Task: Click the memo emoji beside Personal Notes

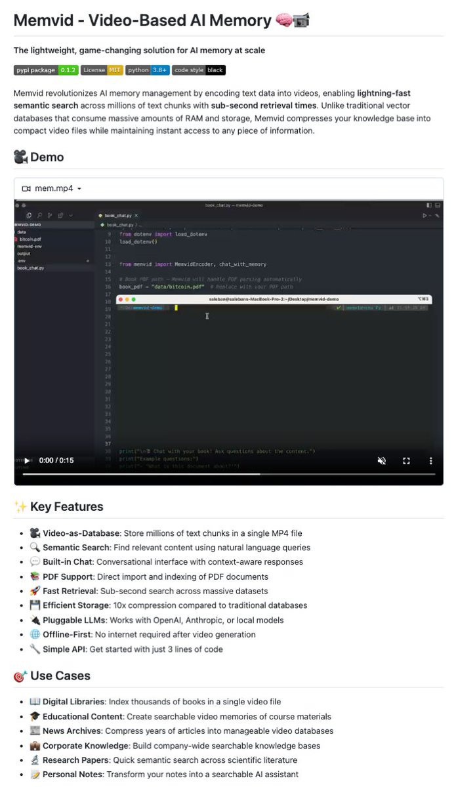Action: tap(35, 775)
